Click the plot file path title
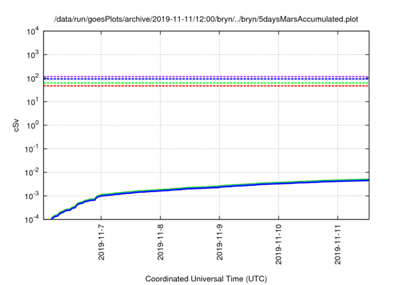Screen dimensions: 407x285 206,19
